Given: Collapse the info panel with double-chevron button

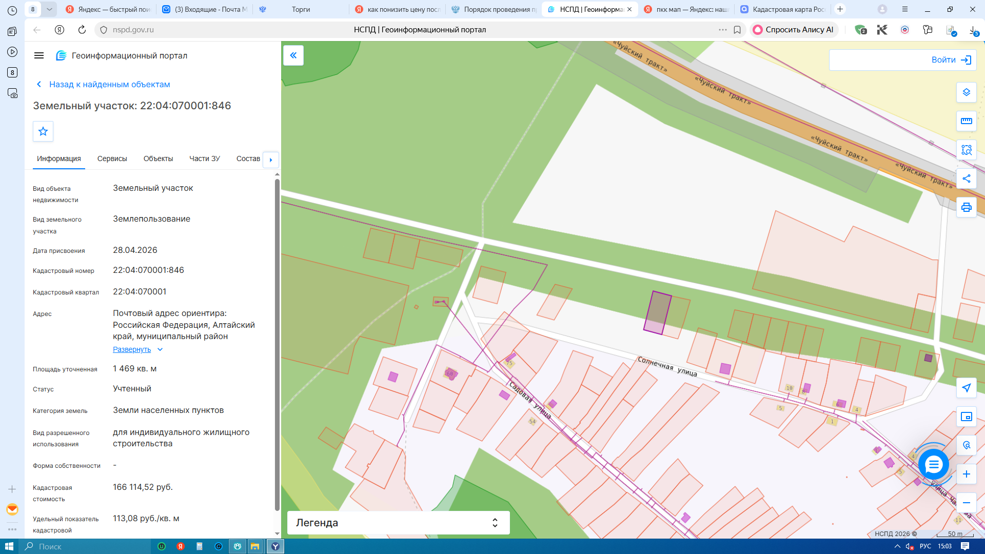Looking at the screenshot, I should pos(293,55).
